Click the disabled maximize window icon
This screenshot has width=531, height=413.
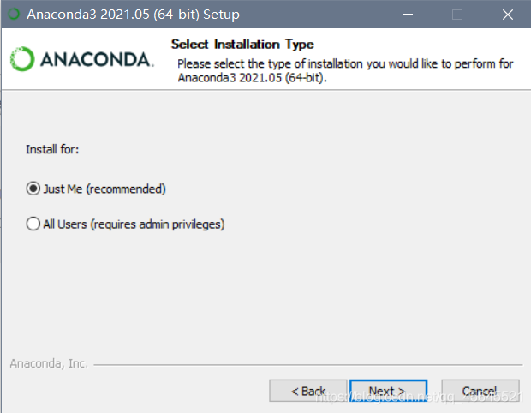click(457, 15)
